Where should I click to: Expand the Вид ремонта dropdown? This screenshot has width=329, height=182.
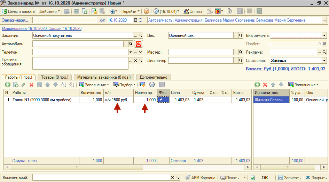tap(324, 35)
